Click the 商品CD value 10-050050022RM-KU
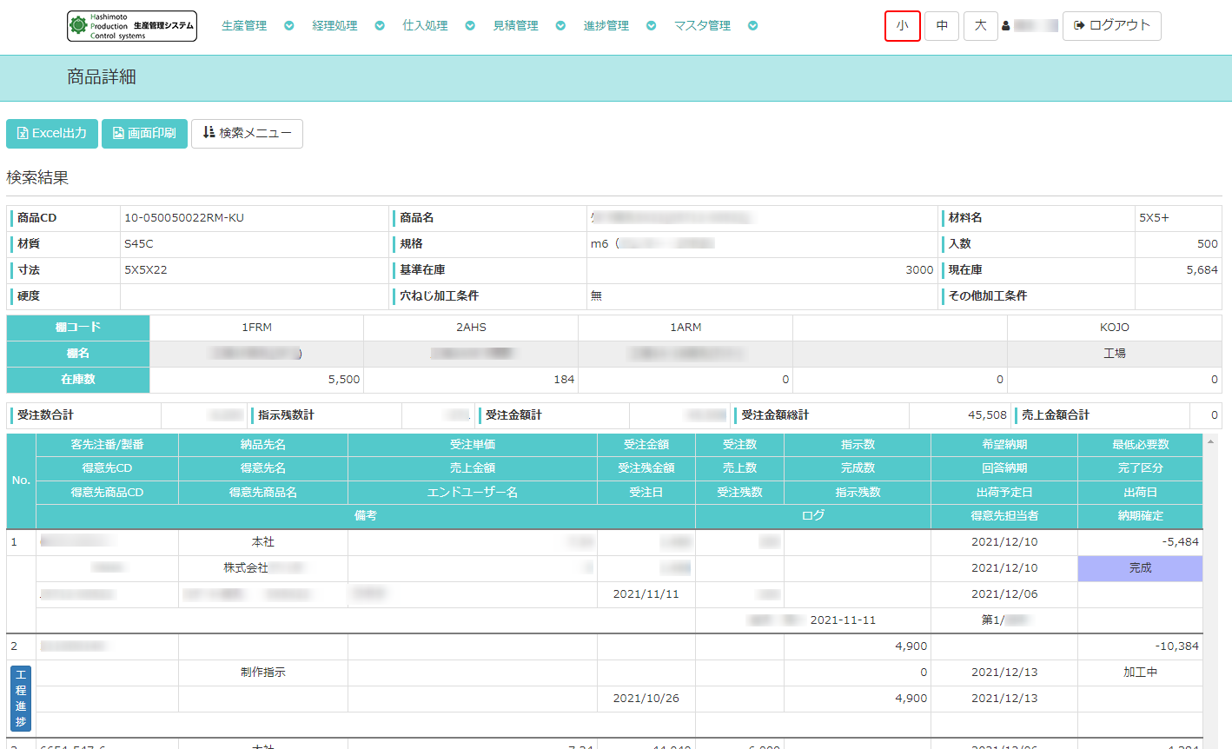Image resolution: width=1232 pixels, height=749 pixels. coord(184,218)
